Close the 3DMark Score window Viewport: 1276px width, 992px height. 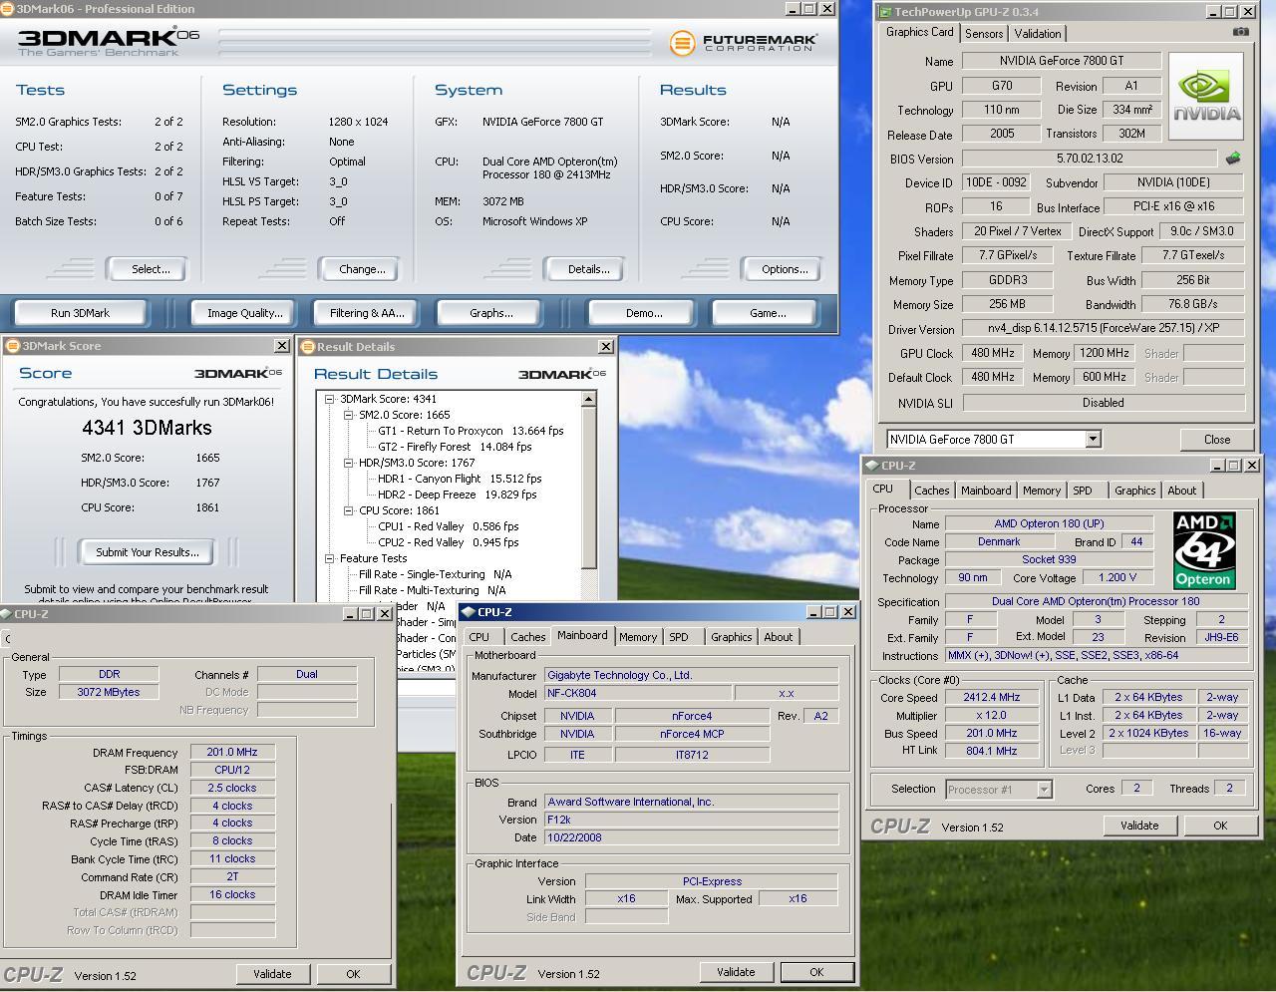pyautogui.click(x=282, y=346)
